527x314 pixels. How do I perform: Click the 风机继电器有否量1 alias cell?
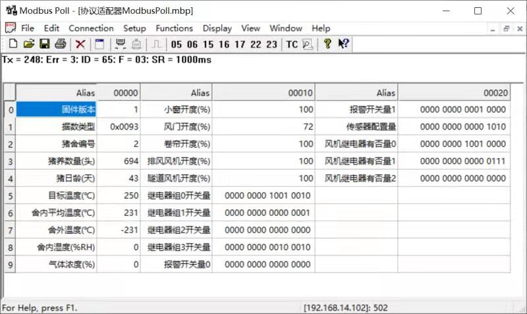[356, 161]
